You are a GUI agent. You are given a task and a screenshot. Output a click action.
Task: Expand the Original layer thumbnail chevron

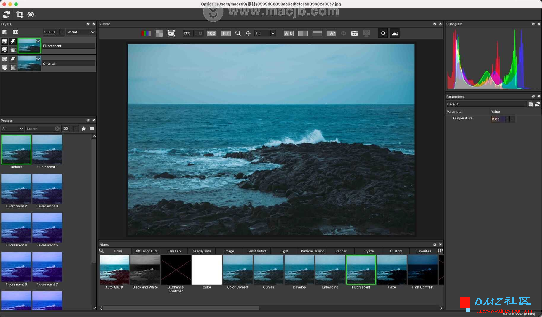click(x=38, y=59)
